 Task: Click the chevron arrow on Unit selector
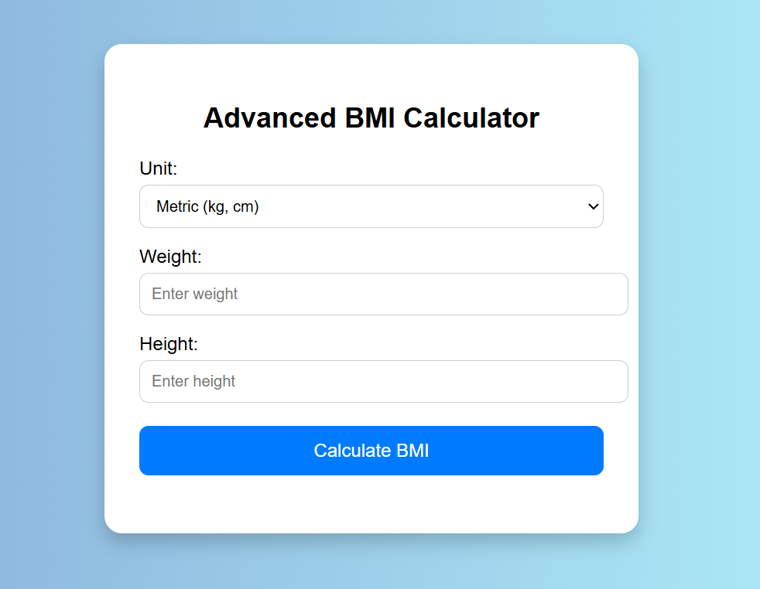point(594,206)
